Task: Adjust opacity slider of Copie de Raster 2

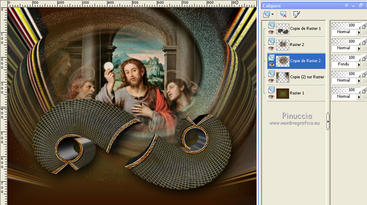Action: pyautogui.click(x=346, y=58)
